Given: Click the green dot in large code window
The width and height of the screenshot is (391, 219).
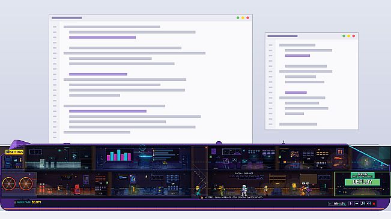Looking at the screenshot, I should [238, 17].
